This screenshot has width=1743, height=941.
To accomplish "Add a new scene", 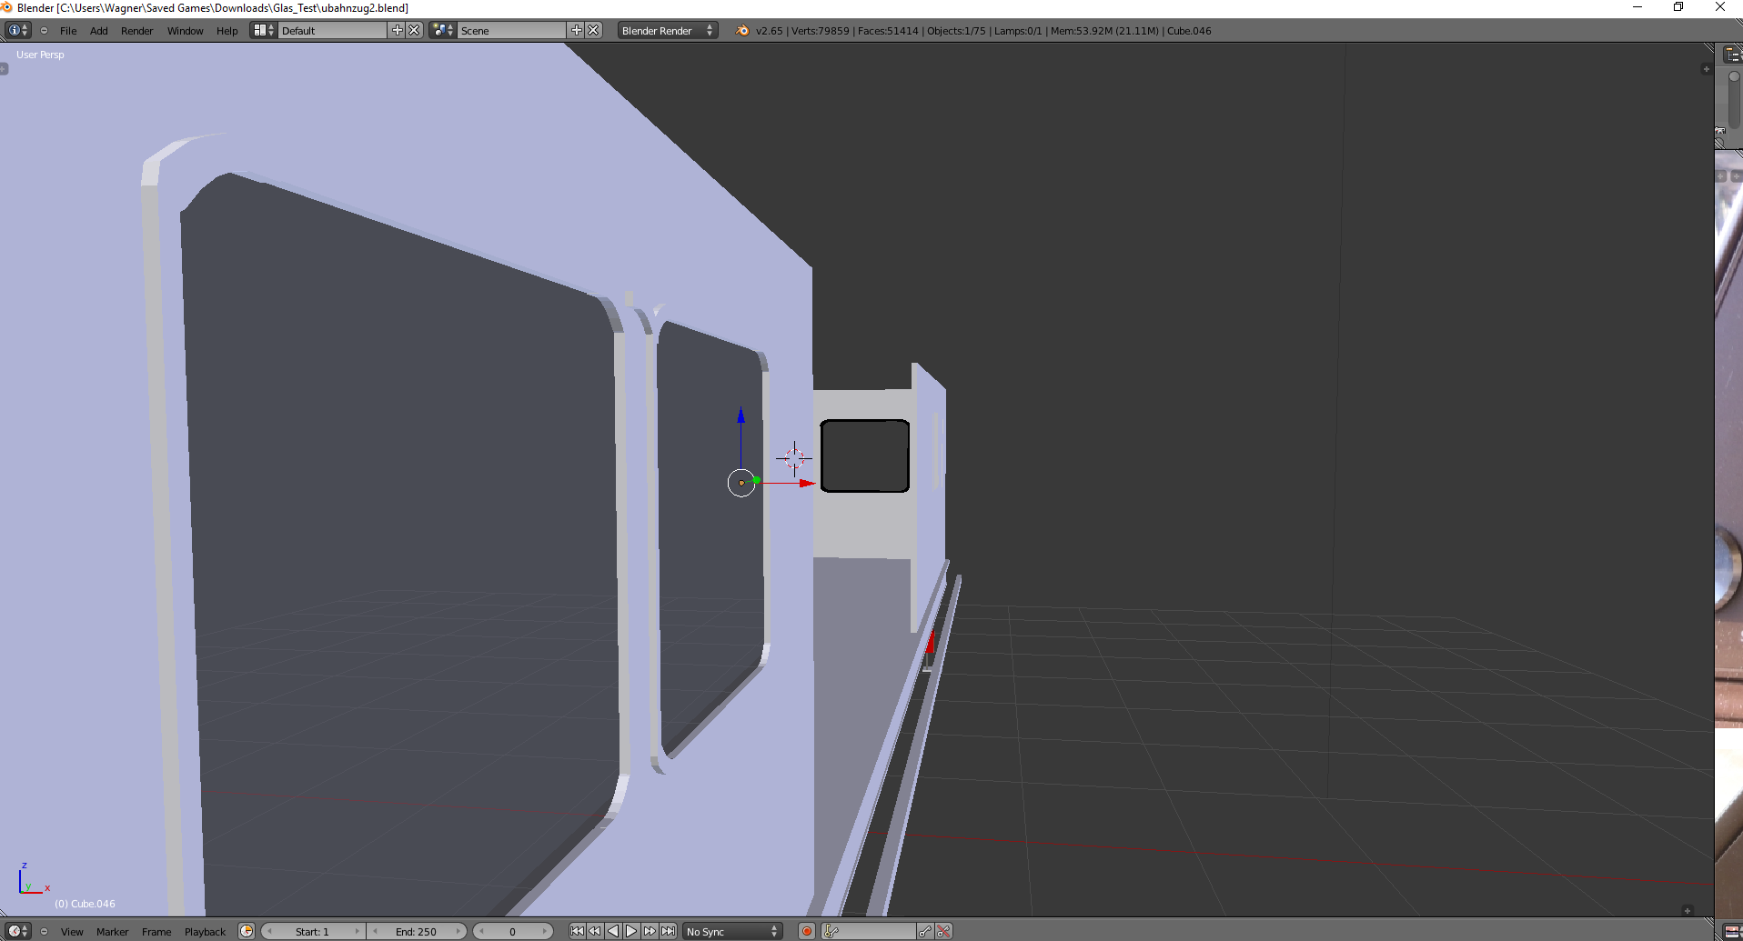I will pyautogui.click(x=576, y=30).
